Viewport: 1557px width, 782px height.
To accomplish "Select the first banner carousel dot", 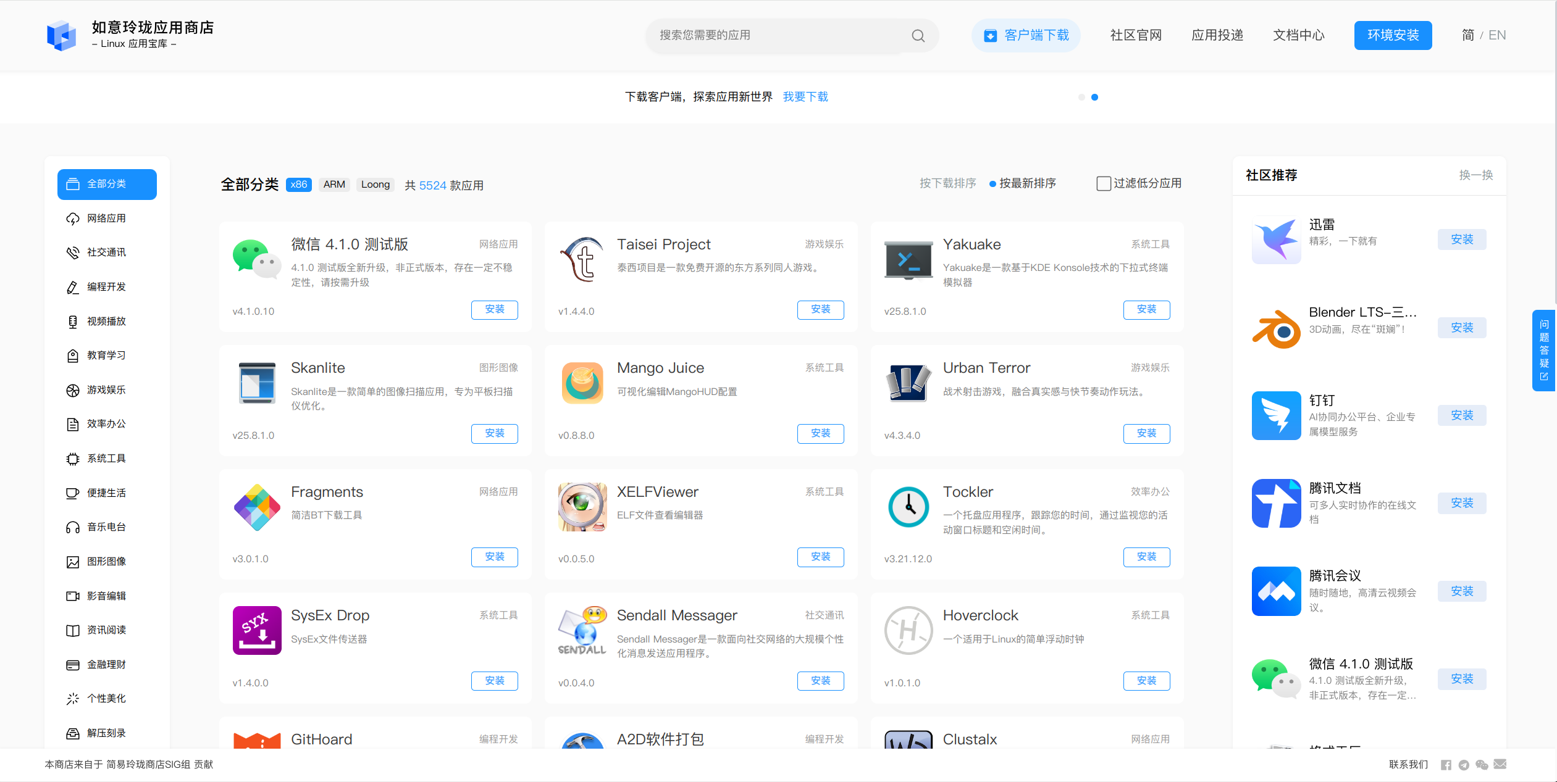I will click(x=1081, y=97).
